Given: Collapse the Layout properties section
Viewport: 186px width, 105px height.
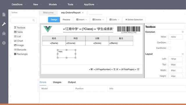Looking at the screenshot, I should click(183, 54).
